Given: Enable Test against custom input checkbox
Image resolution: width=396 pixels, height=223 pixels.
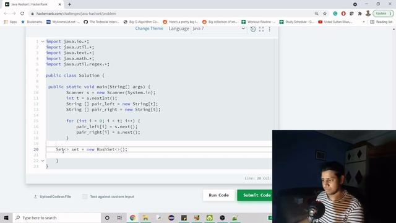Looking at the screenshot, I should point(85,196).
